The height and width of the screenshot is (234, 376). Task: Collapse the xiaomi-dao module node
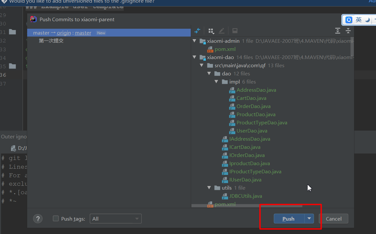195,57
